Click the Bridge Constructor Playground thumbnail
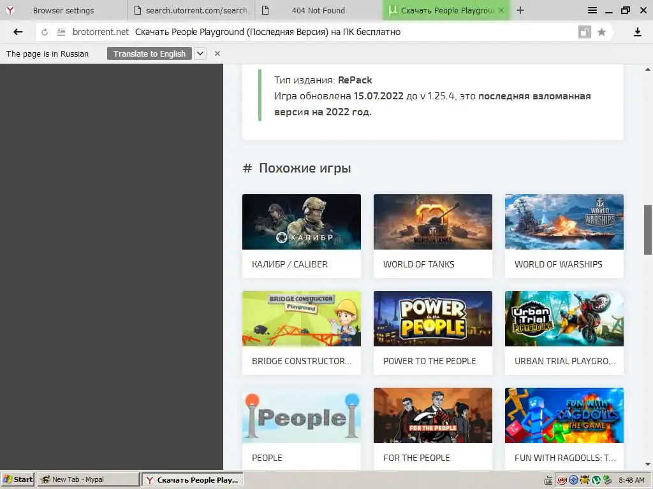This screenshot has height=489, width=653. coord(302,318)
